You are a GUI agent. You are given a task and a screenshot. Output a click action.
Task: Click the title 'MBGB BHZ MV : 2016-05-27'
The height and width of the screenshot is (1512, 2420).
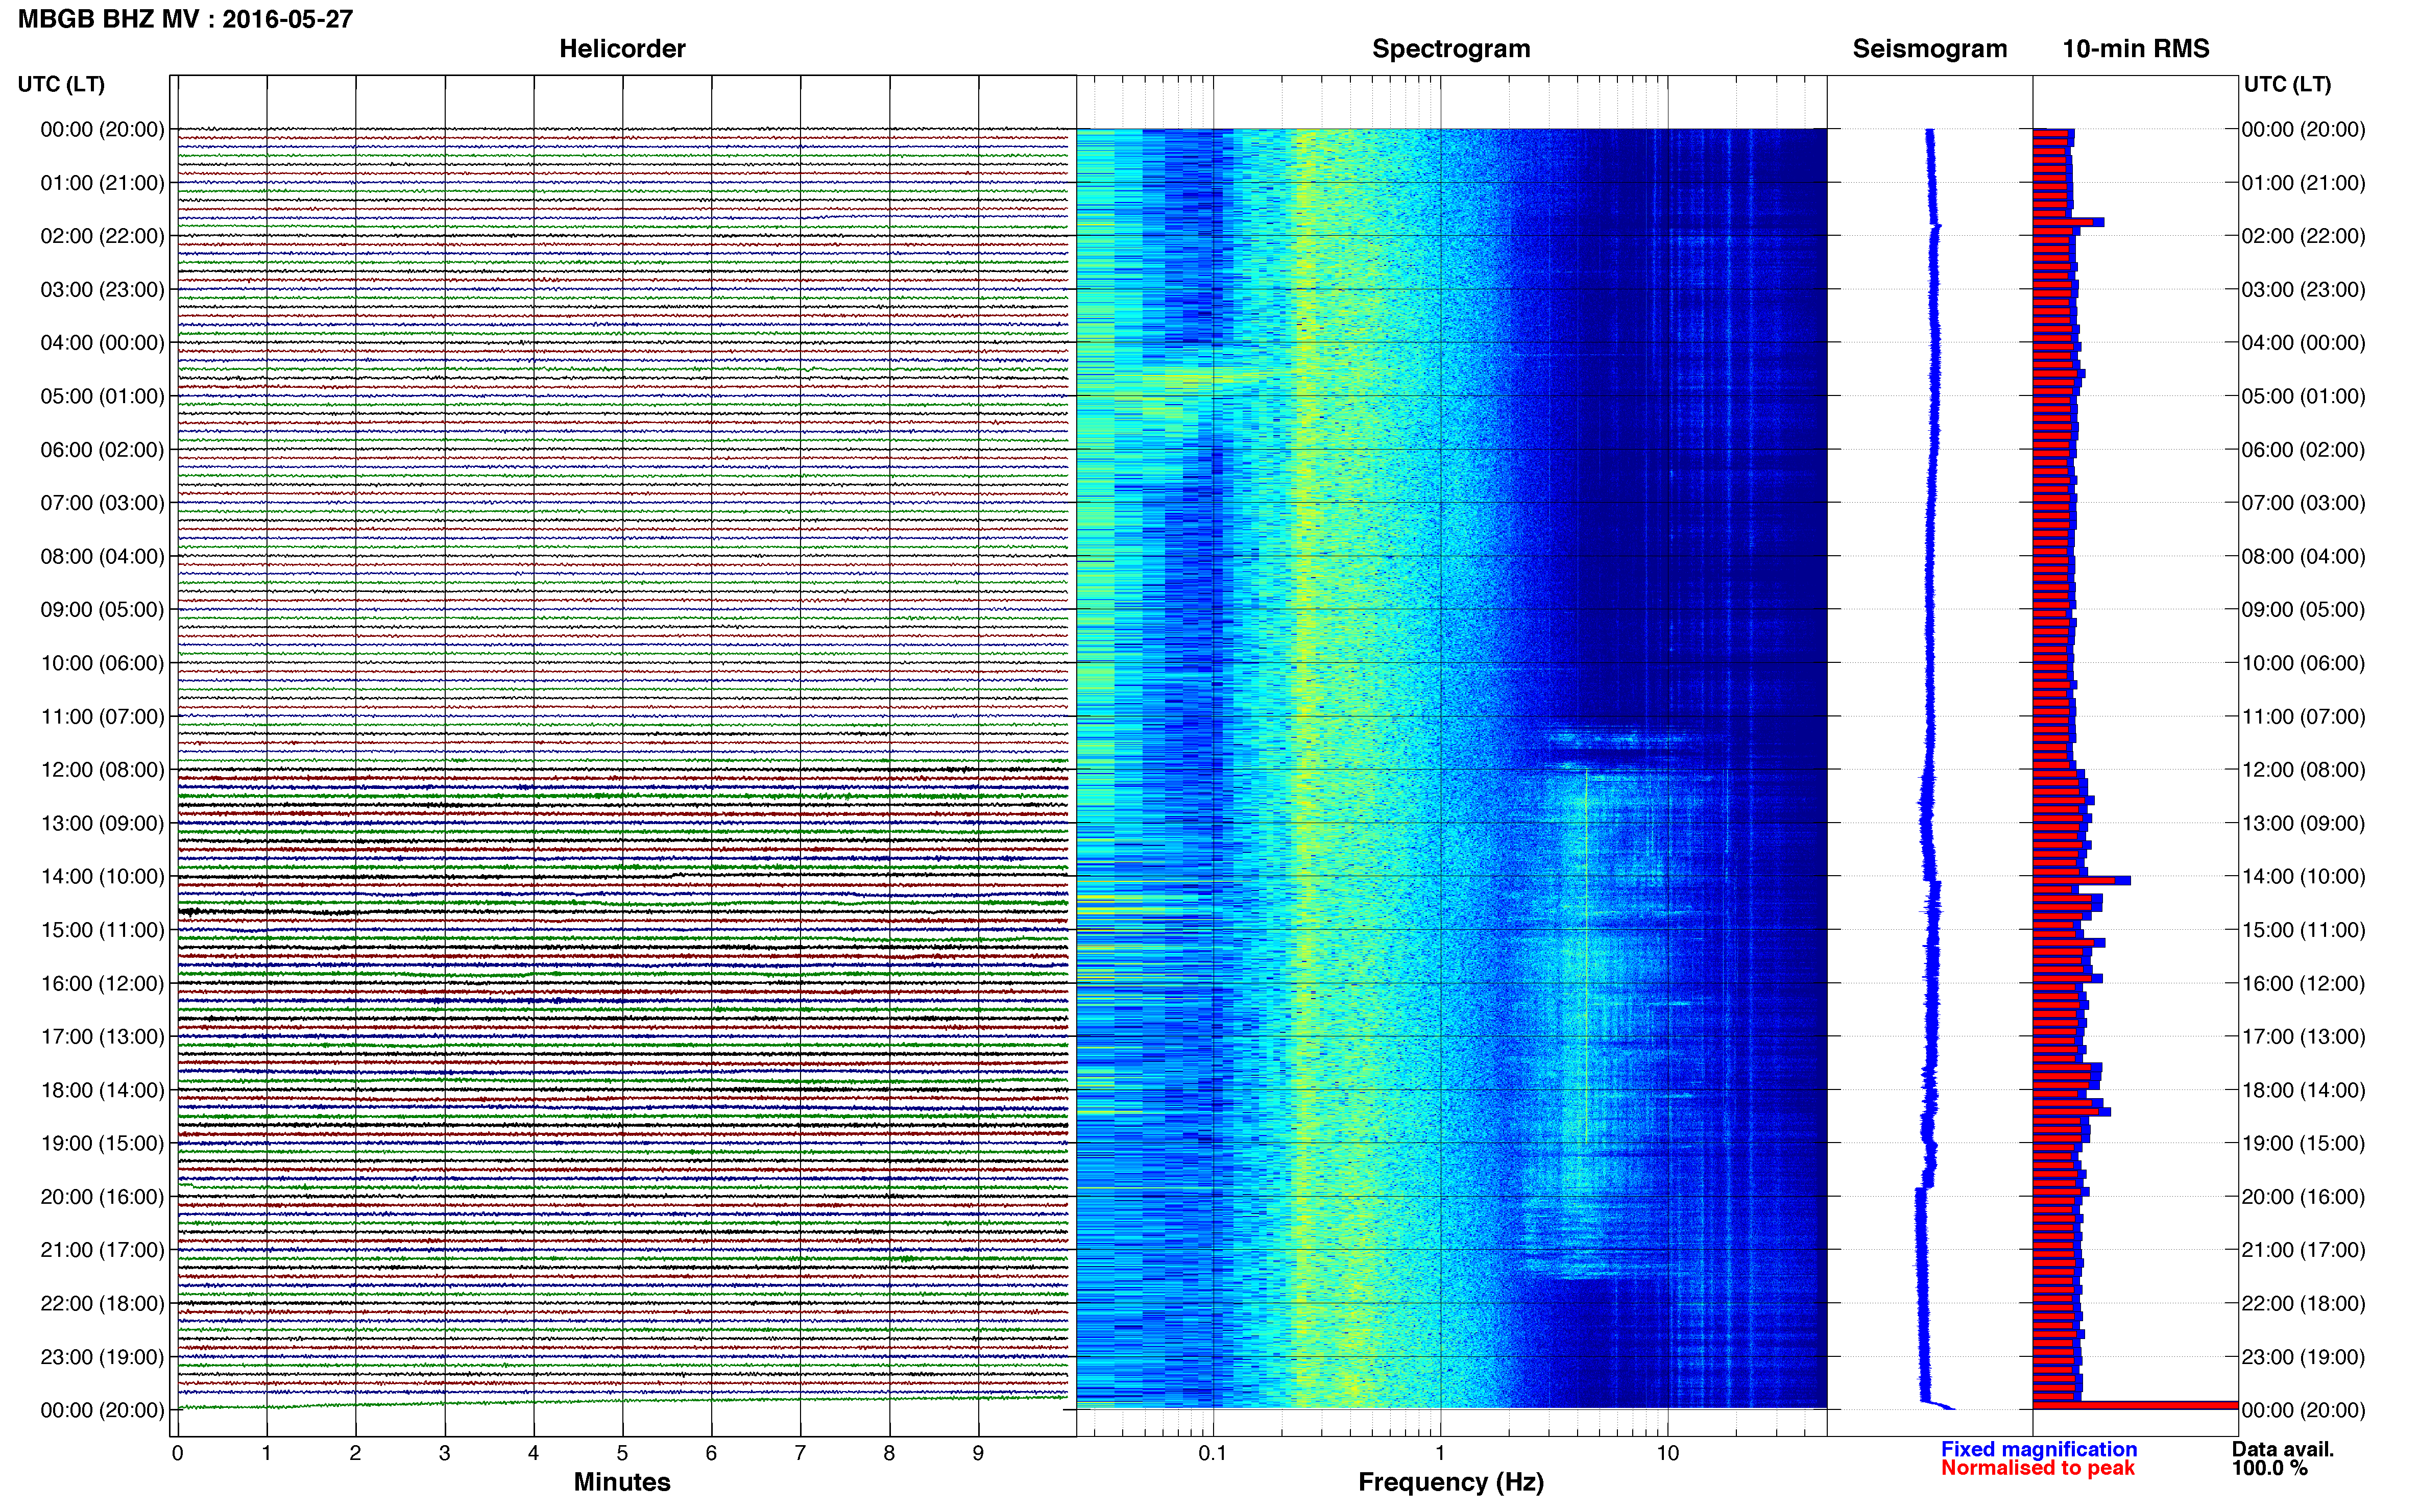pos(185,19)
